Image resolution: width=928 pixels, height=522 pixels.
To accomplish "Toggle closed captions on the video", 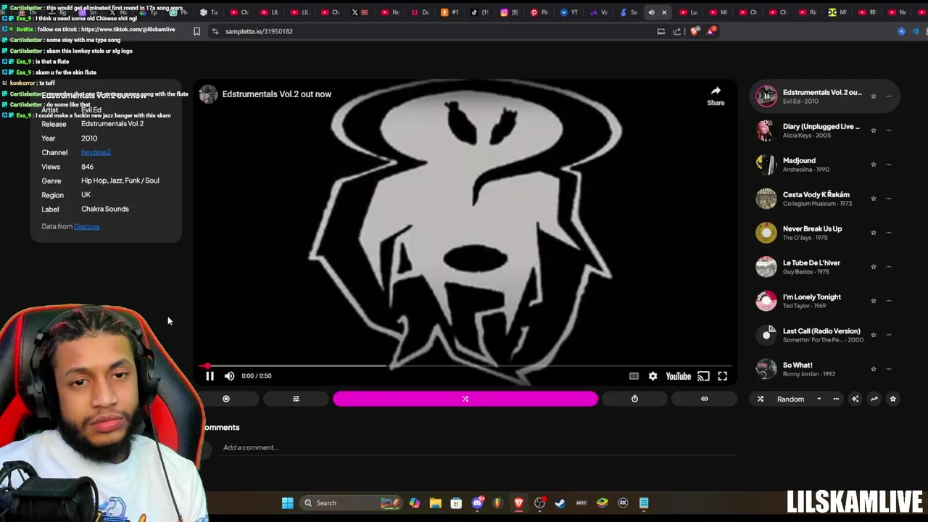I will click(634, 376).
